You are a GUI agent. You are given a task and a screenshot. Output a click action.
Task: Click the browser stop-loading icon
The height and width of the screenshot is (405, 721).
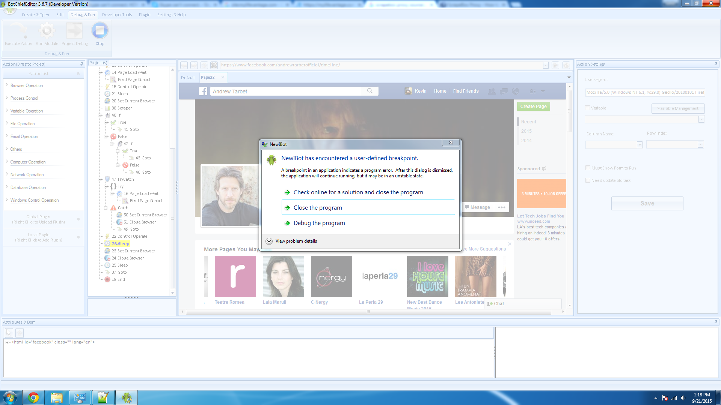point(214,65)
